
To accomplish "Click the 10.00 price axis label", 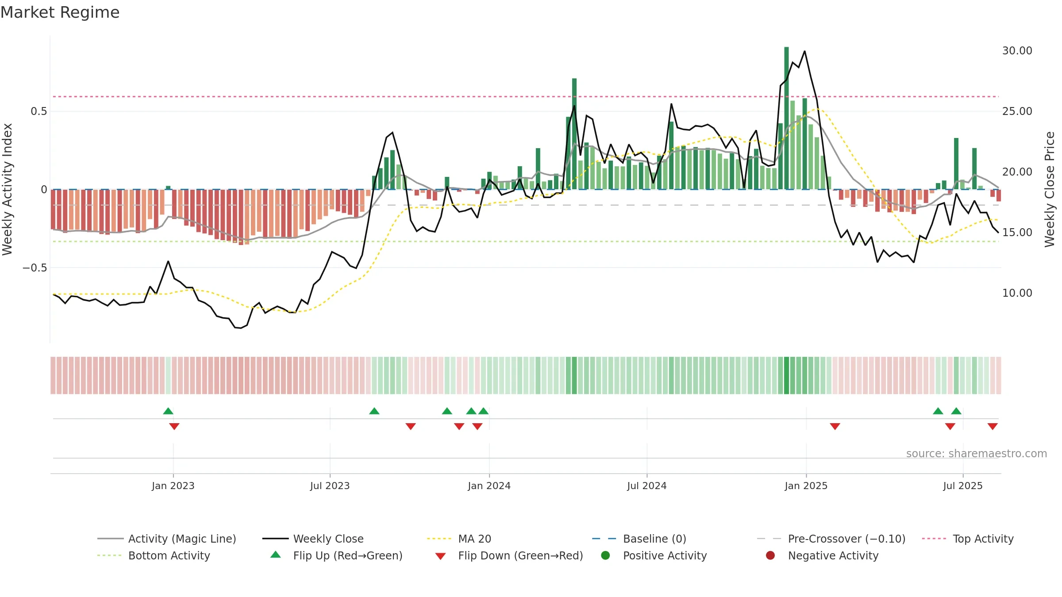I will (1017, 293).
